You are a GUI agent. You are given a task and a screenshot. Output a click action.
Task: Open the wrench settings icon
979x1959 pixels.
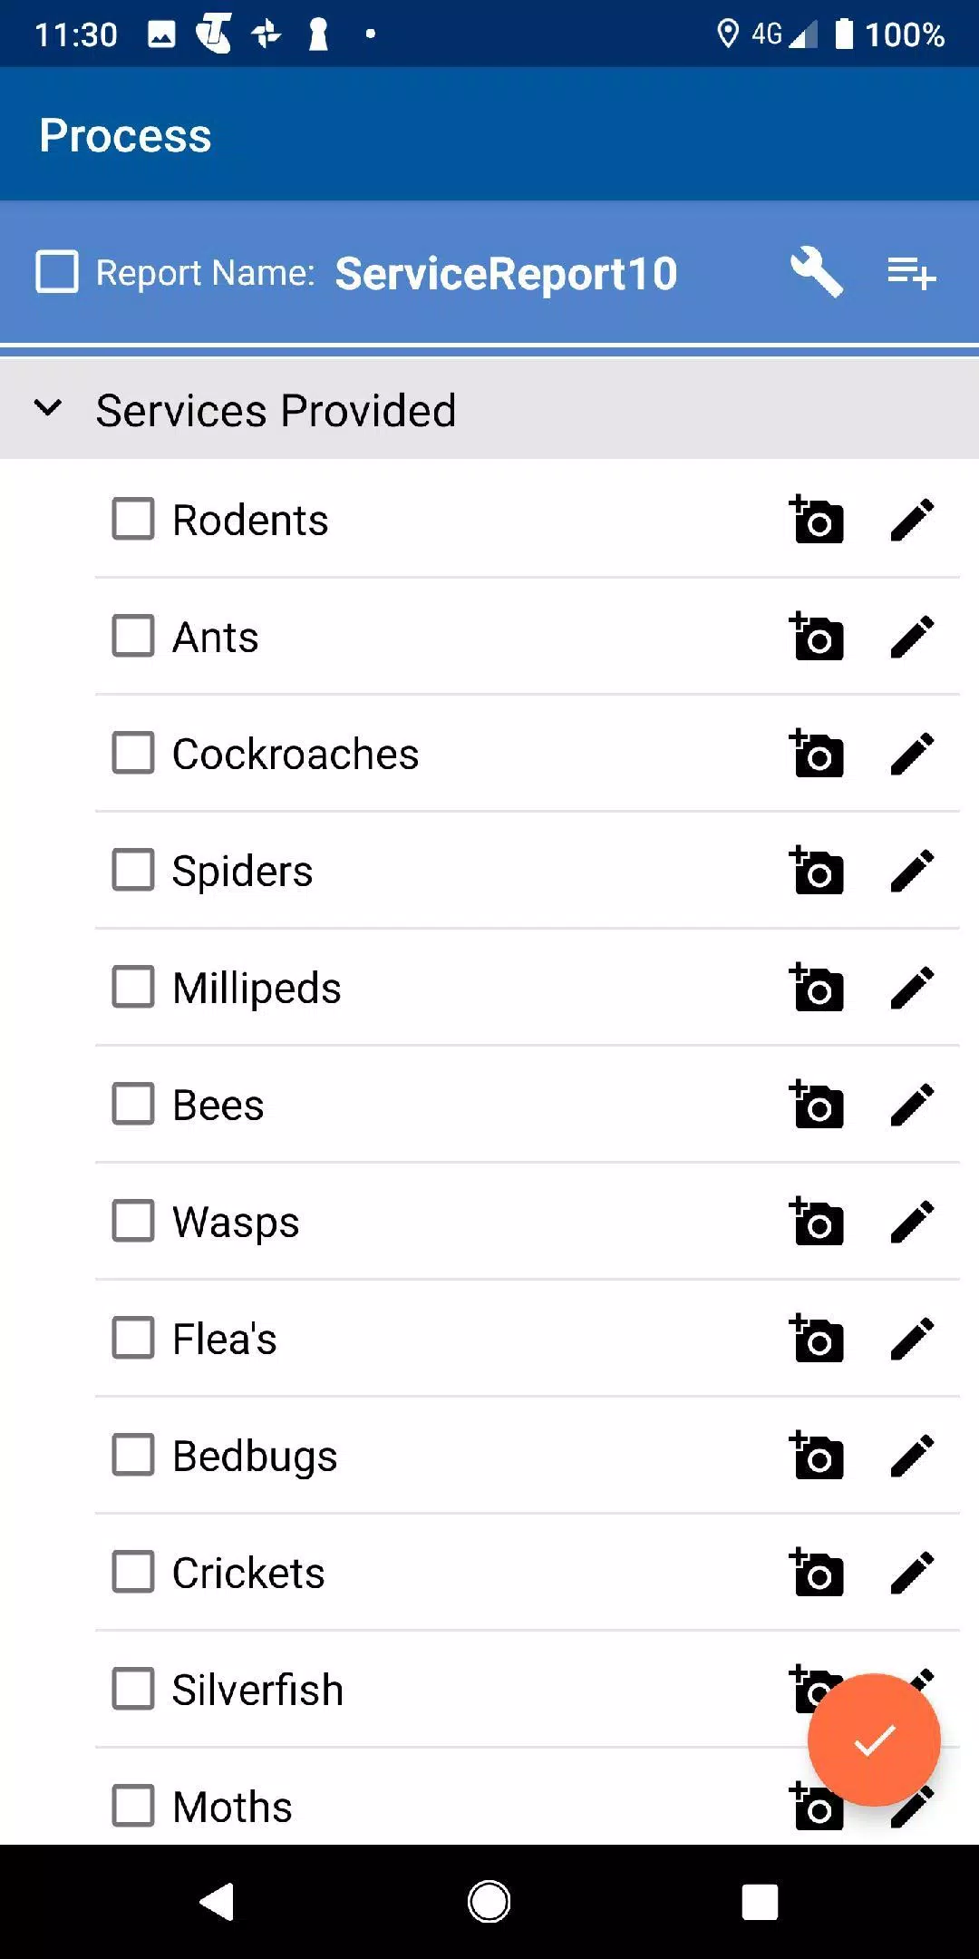click(817, 273)
